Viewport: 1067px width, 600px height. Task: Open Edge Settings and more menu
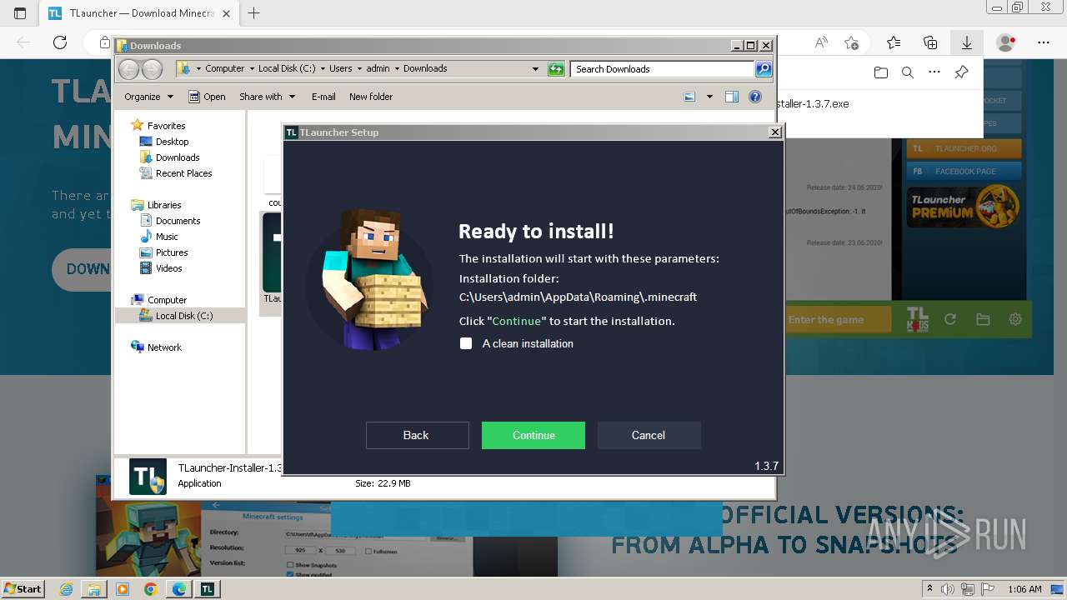click(x=1044, y=42)
